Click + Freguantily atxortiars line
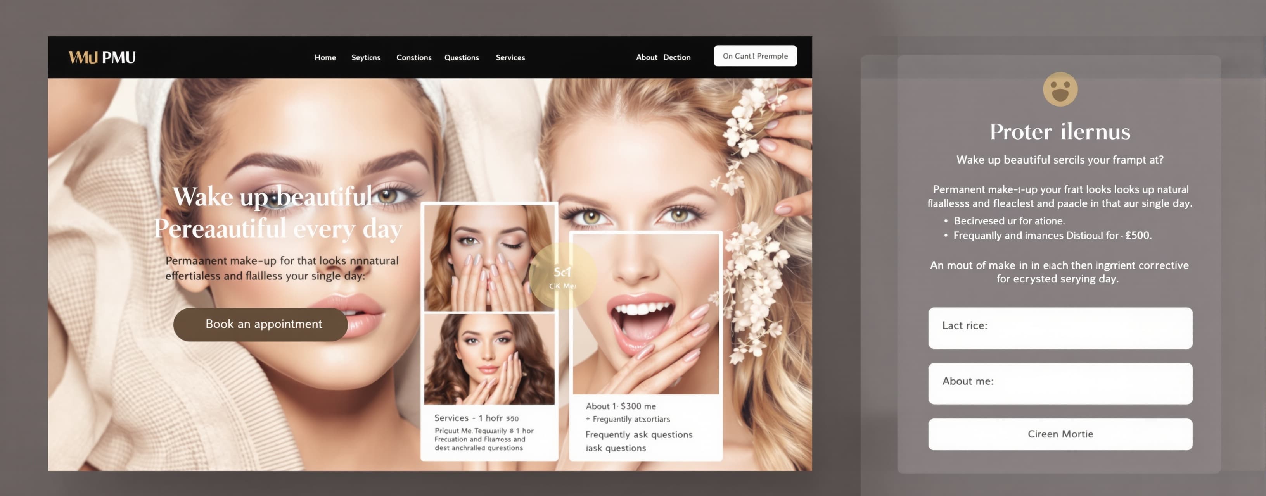This screenshot has width=1266, height=496. coord(628,419)
